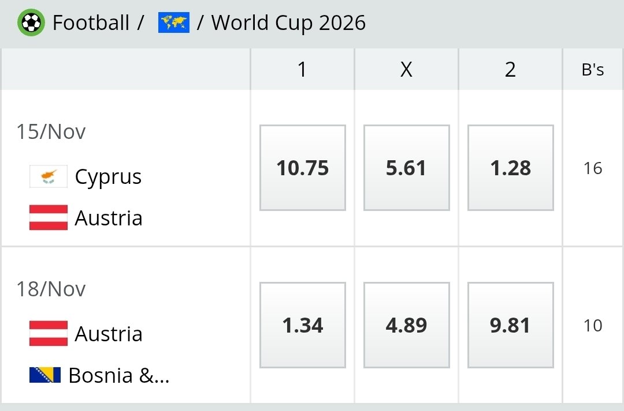This screenshot has height=411, width=624.
Task: Click the soccer ball sport icon
Action: click(x=31, y=23)
